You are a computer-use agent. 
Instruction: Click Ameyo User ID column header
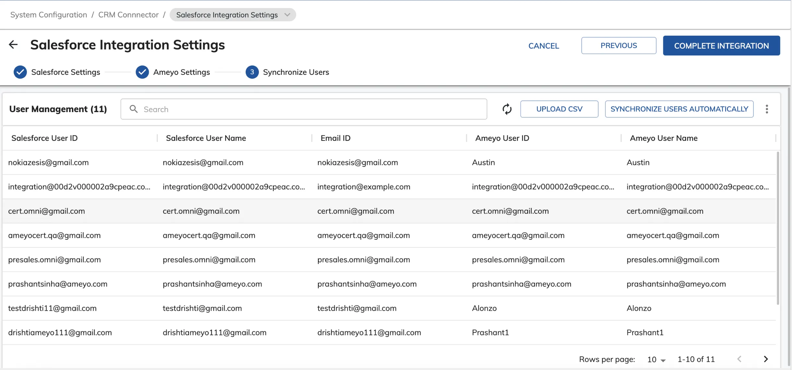(502, 138)
